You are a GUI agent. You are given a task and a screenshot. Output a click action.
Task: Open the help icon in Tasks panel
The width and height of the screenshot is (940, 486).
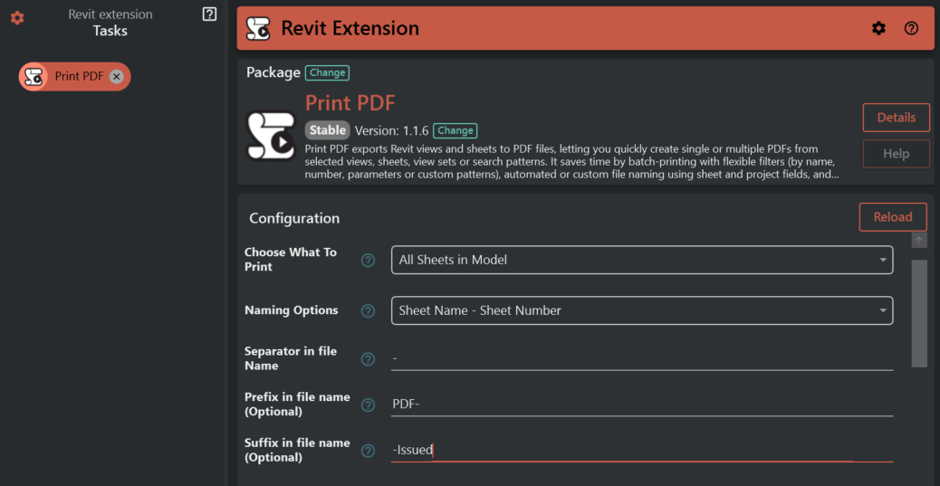(x=209, y=14)
